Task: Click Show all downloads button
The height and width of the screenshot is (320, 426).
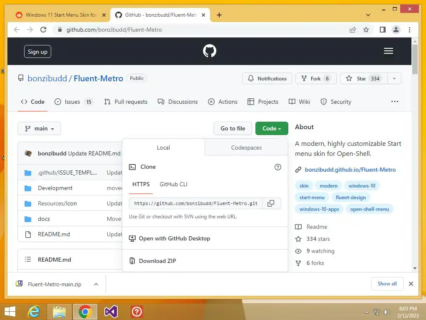Action: tap(387, 284)
